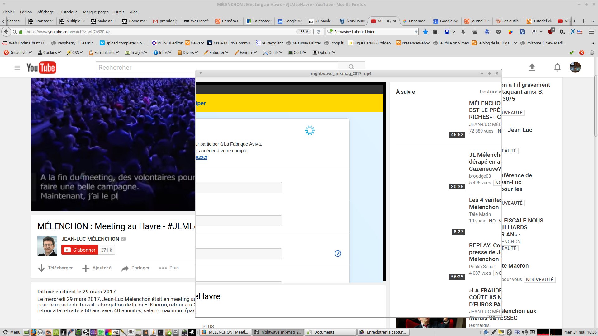Viewport: 598px width, 336px height.
Task: Mute the playing MÉLENCHON tab
Action: click(389, 21)
